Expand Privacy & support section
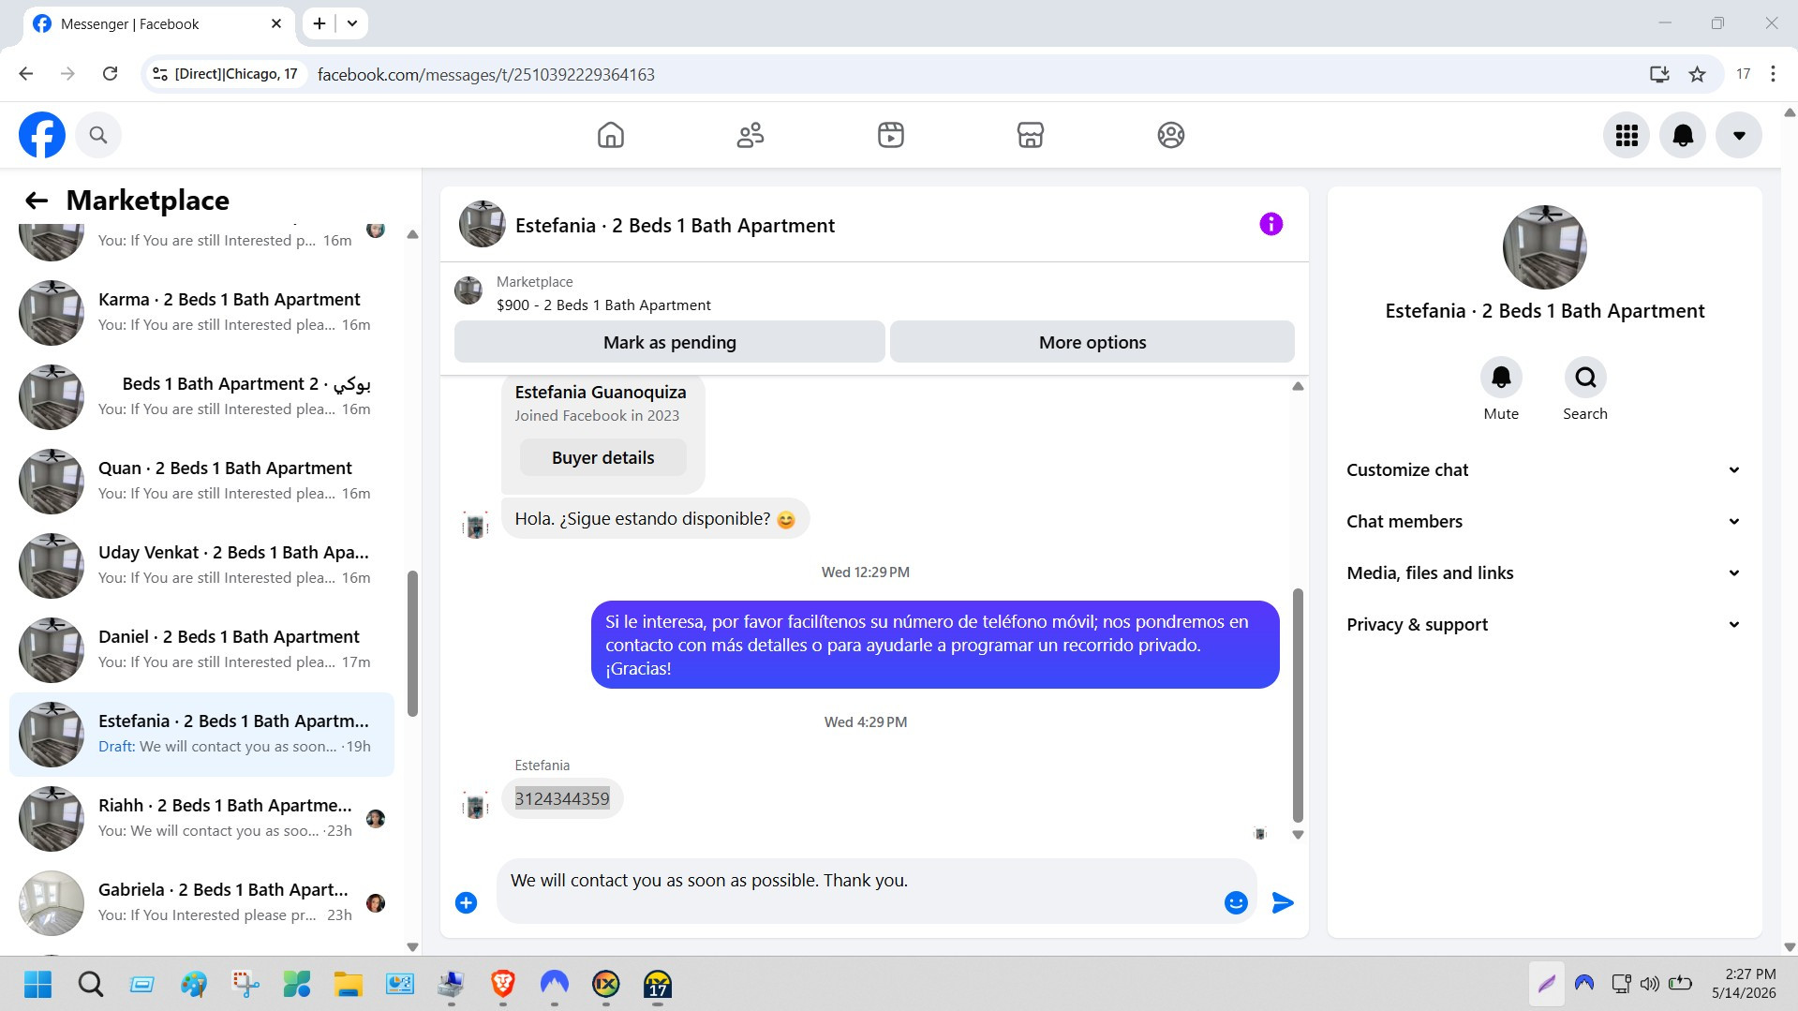The image size is (1798, 1011). [1544, 625]
